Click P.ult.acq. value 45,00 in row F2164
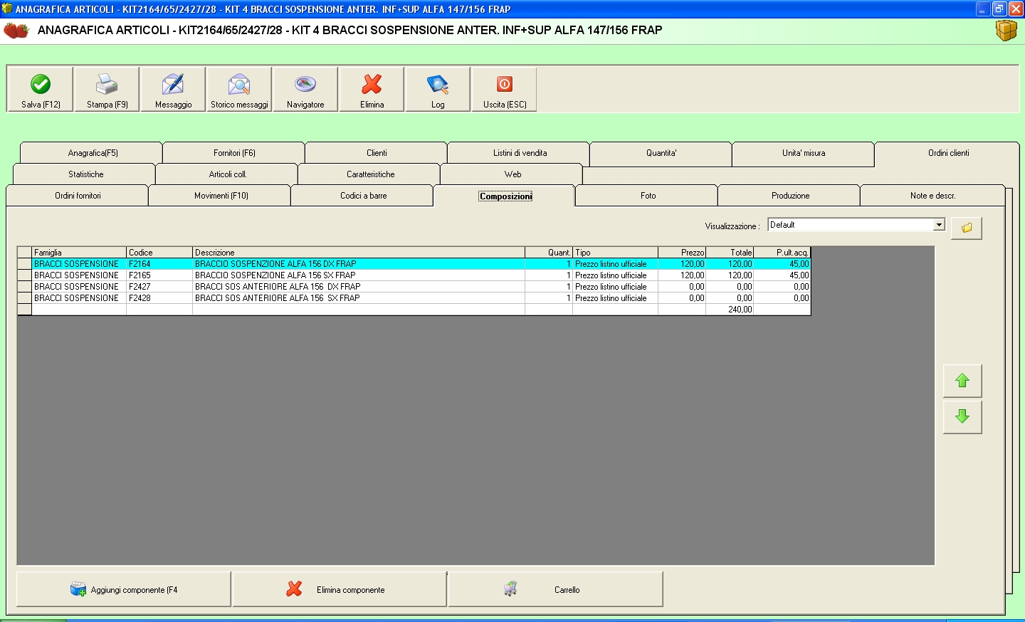 (782, 264)
